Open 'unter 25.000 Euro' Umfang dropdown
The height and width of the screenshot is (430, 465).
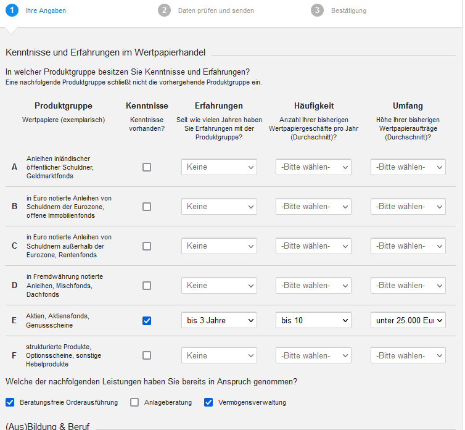click(408, 321)
